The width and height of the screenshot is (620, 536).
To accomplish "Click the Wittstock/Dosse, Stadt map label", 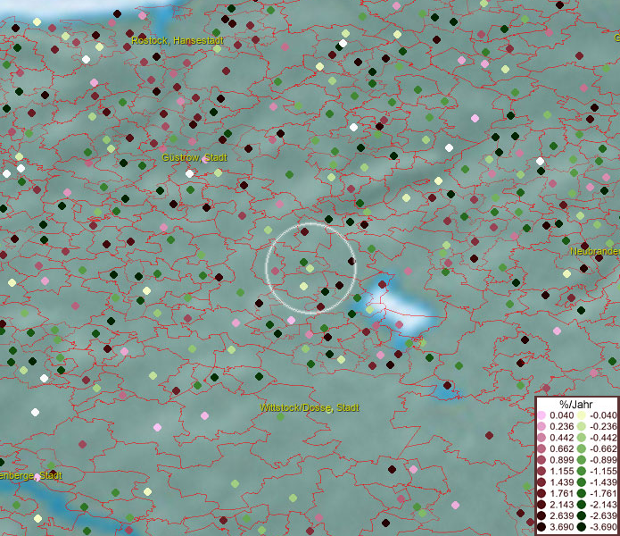I will pos(310,407).
